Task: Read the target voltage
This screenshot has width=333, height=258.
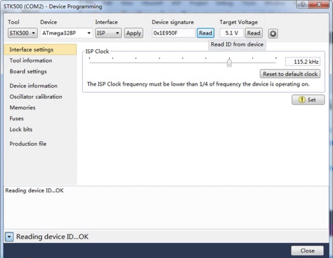Action: (254, 33)
